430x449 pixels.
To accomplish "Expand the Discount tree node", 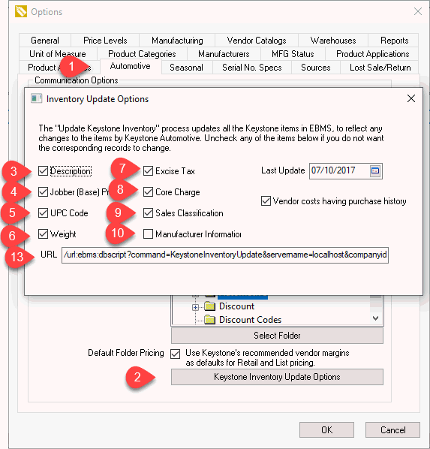I will point(195,307).
